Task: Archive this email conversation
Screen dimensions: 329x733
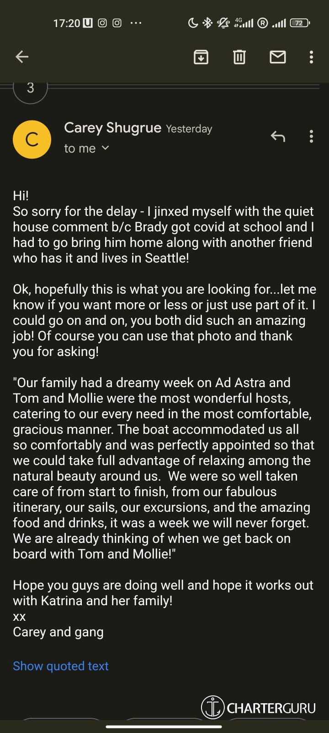Action: pyautogui.click(x=201, y=57)
